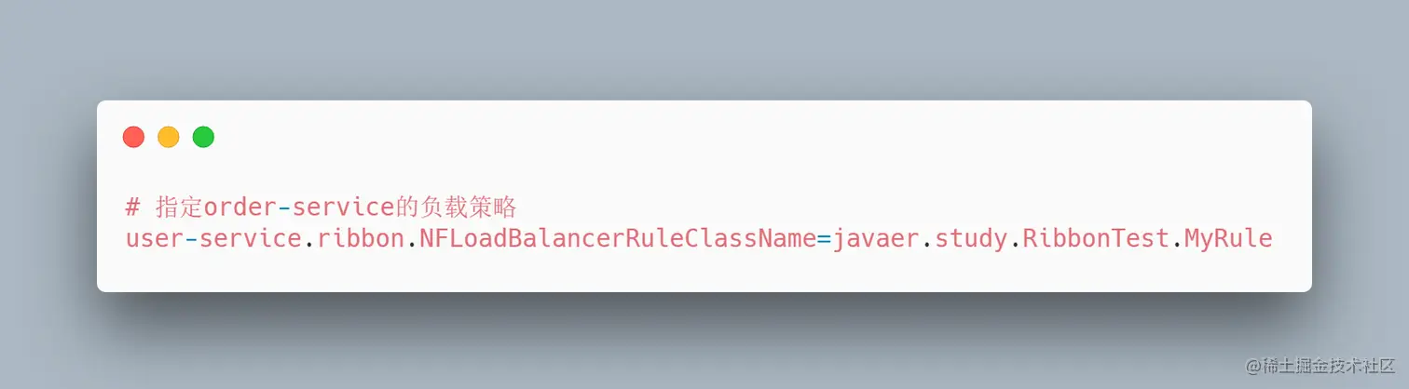Click MyRule at the line's end
Screen dimensions: 1409x389
coord(1228,239)
